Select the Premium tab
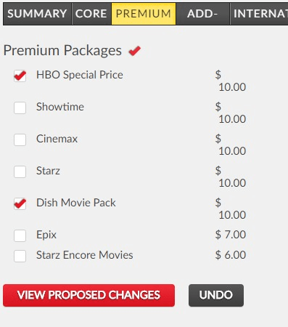This screenshot has height=327, width=288. pyautogui.click(x=144, y=14)
